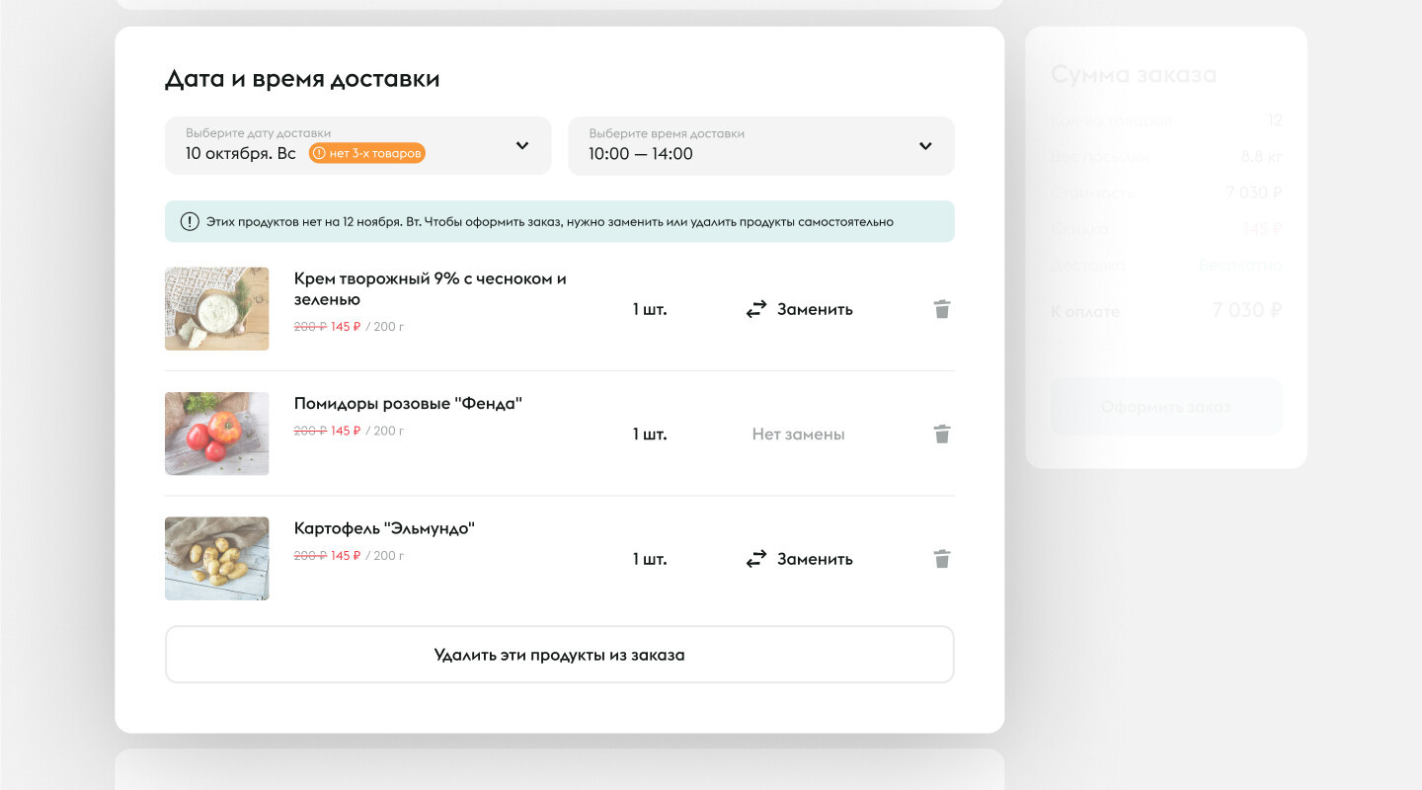Click trash icon for Помидоры розовые "Фенда"
This screenshot has width=1422, height=790.
point(942,434)
